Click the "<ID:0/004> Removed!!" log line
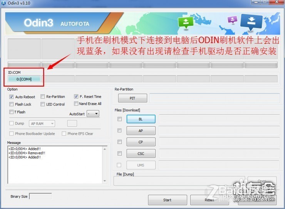This screenshot has height=209, width=285. coord(27,153)
